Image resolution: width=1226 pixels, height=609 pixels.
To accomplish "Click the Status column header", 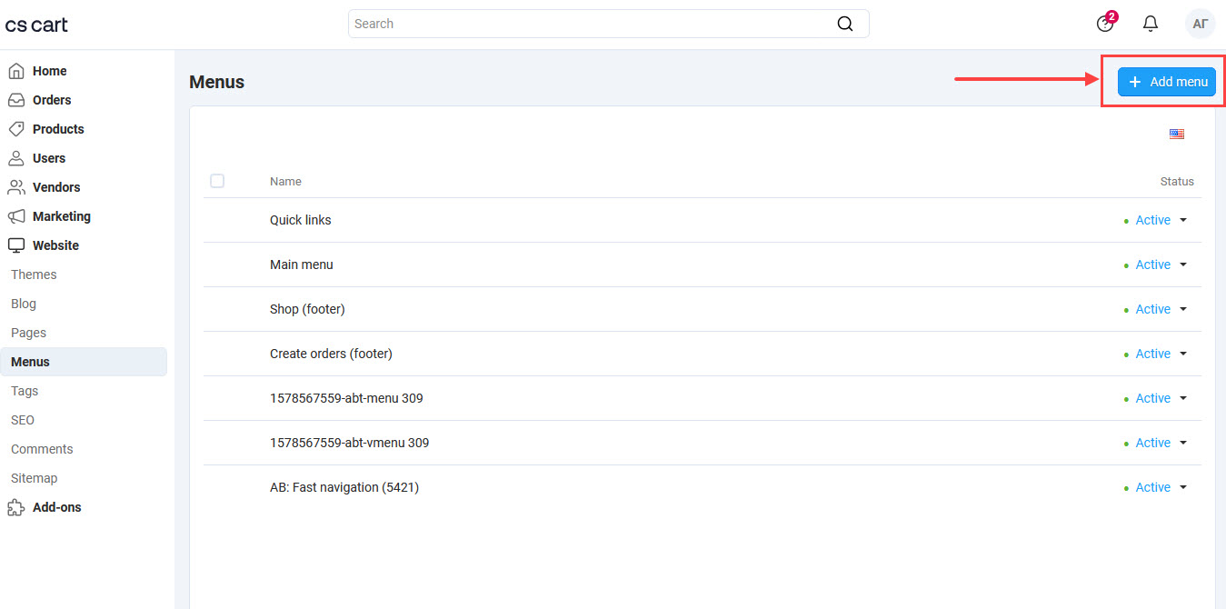I will [x=1177, y=181].
